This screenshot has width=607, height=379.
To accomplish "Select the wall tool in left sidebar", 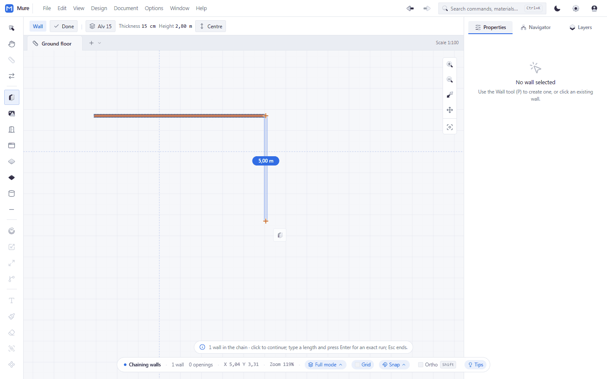I will (x=12, y=97).
